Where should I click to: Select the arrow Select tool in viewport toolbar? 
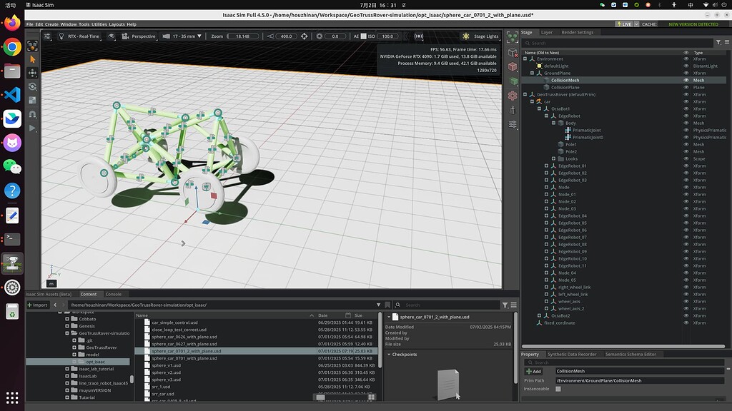[32, 59]
